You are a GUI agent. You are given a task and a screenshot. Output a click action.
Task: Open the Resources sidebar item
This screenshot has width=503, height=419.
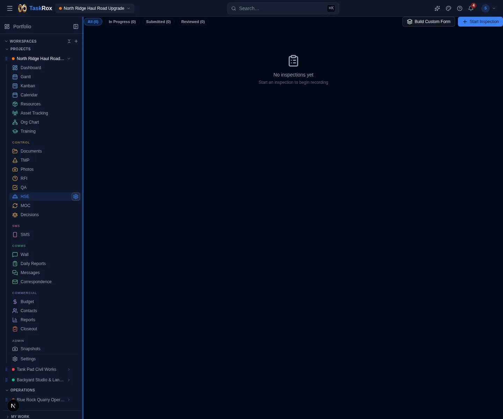click(45, 104)
